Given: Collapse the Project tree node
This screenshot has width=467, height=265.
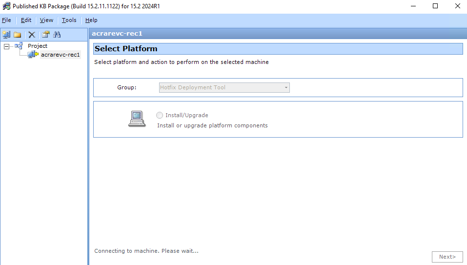Looking at the screenshot, I should pyautogui.click(x=6, y=46).
